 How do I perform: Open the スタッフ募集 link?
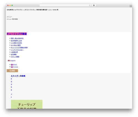tap(15, 57)
